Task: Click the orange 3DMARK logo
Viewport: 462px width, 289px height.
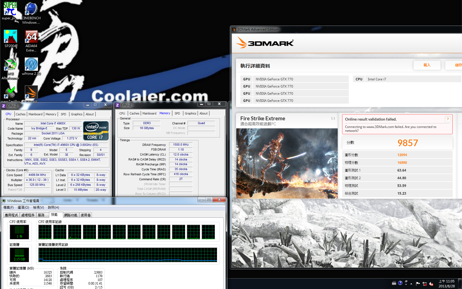Action: click(265, 43)
